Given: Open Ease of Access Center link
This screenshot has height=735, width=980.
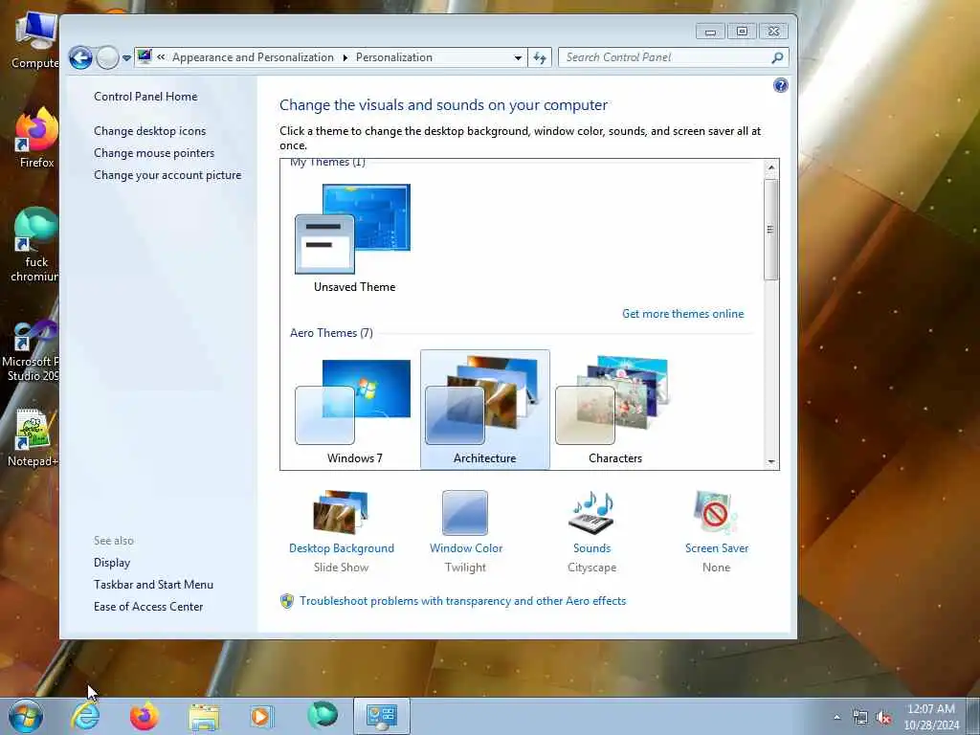Looking at the screenshot, I should pos(148,606).
